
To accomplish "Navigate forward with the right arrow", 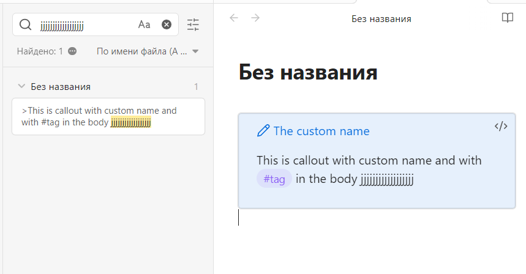I will pyautogui.click(x=255, y=18).
